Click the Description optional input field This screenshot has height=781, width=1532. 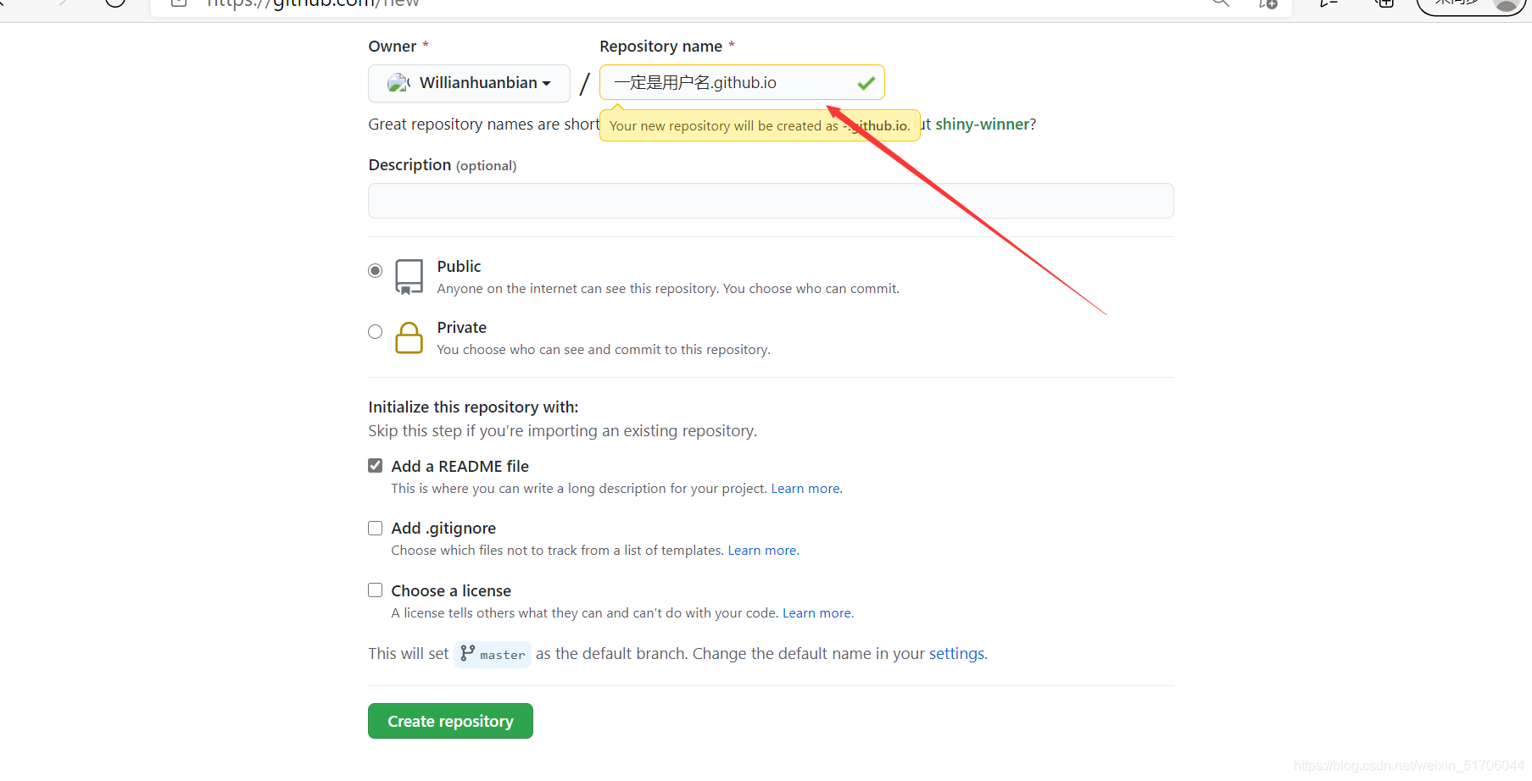(x=771, y=201)
